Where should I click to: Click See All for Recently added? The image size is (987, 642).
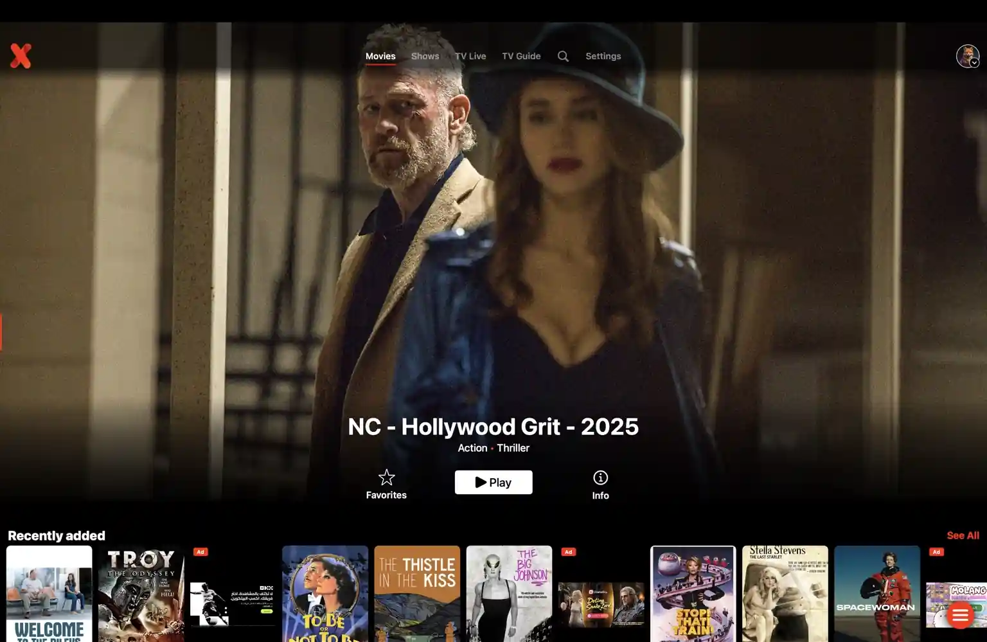click(963, 535)
